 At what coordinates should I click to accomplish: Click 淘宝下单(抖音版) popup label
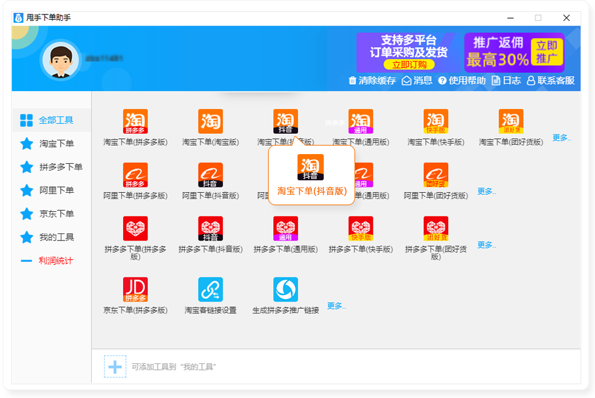(x=312, y=191)
